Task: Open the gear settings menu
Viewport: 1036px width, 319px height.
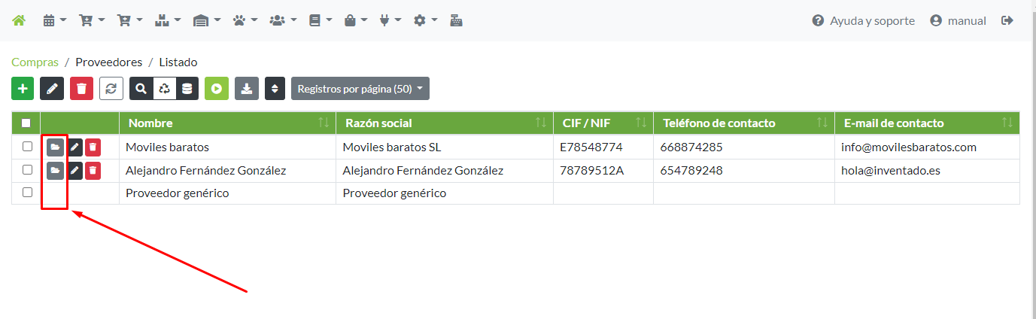Action: point(425,20)
